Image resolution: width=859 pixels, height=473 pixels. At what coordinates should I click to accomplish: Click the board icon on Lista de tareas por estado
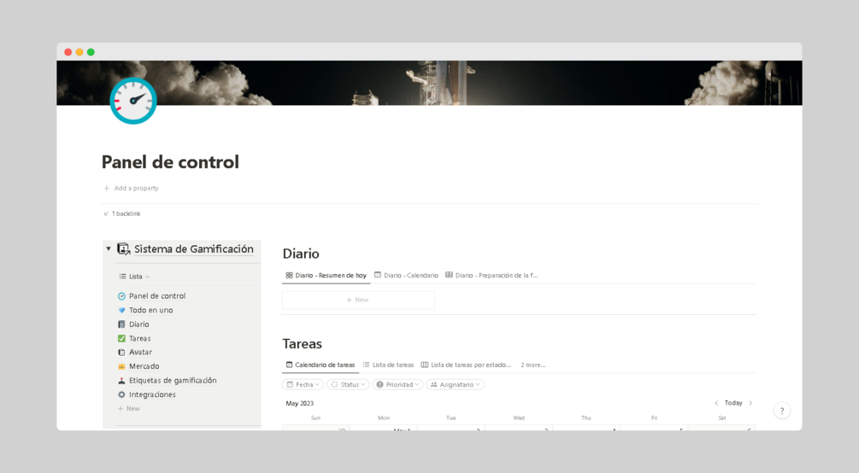(425, 365)
